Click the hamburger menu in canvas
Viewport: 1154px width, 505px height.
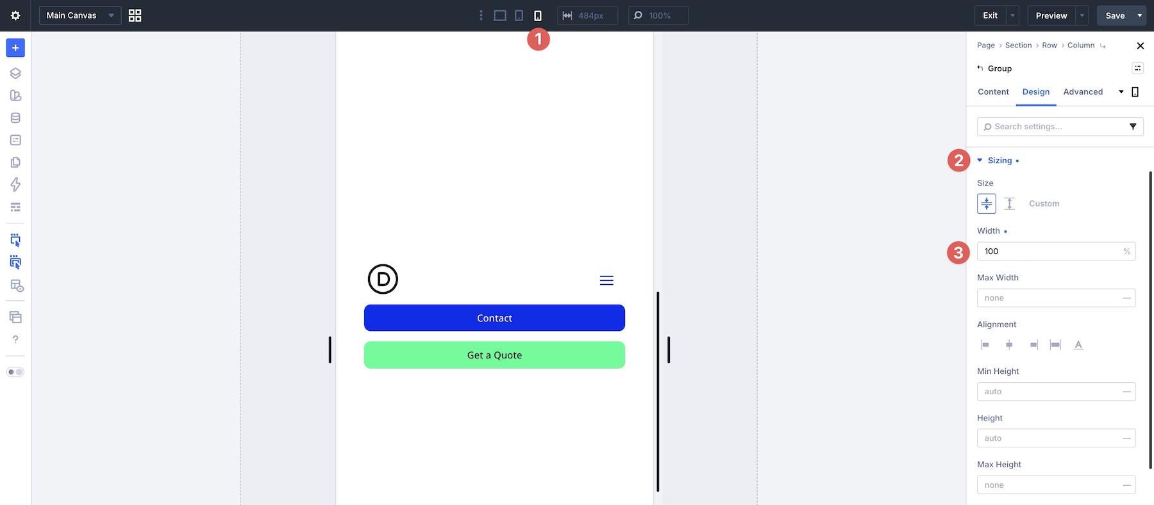[x=606, y=280]
